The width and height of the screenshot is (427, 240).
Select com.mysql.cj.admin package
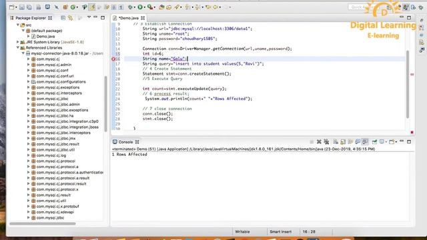(x=54, y=65)
